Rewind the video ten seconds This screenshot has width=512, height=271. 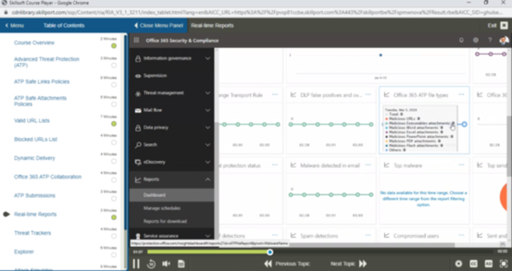pos(151,264)
